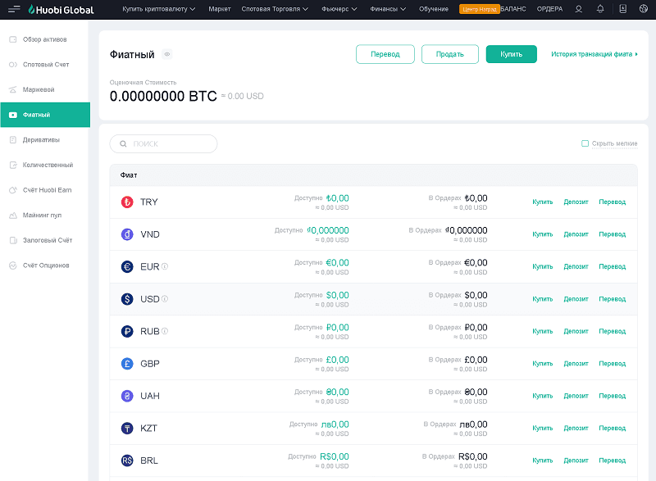Image resolution: width=656 pixels, height=481 pixels.
Task: Select Фиатный in the sidebar
Action: click(x=45, y=115)
